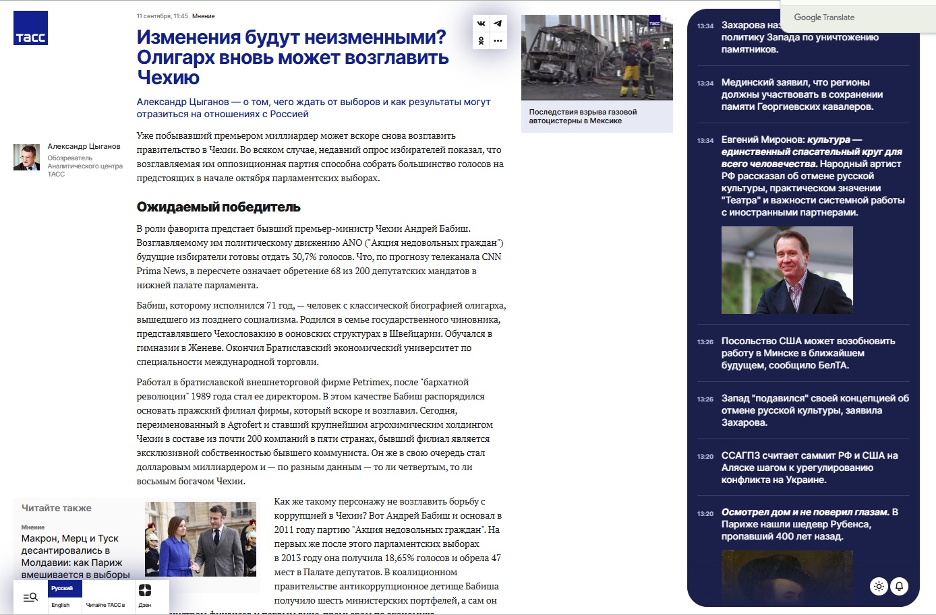Share article via Telegram icon
Screen dimensions: 936x615
(x=498, y=24)
